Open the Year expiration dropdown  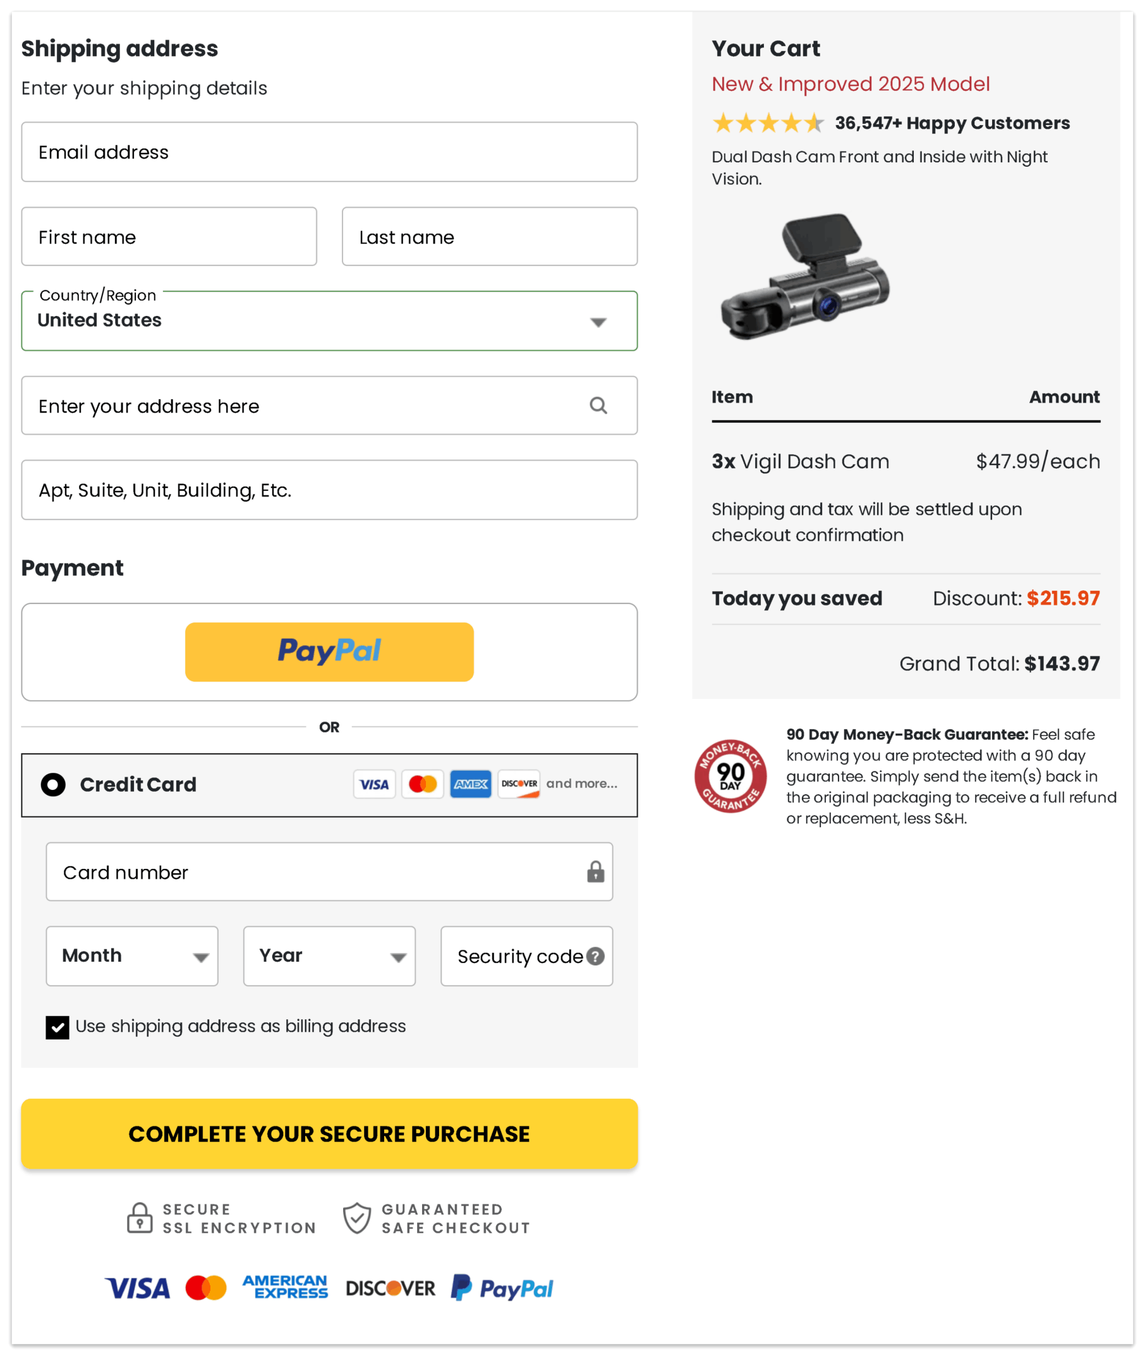(329, 955)
